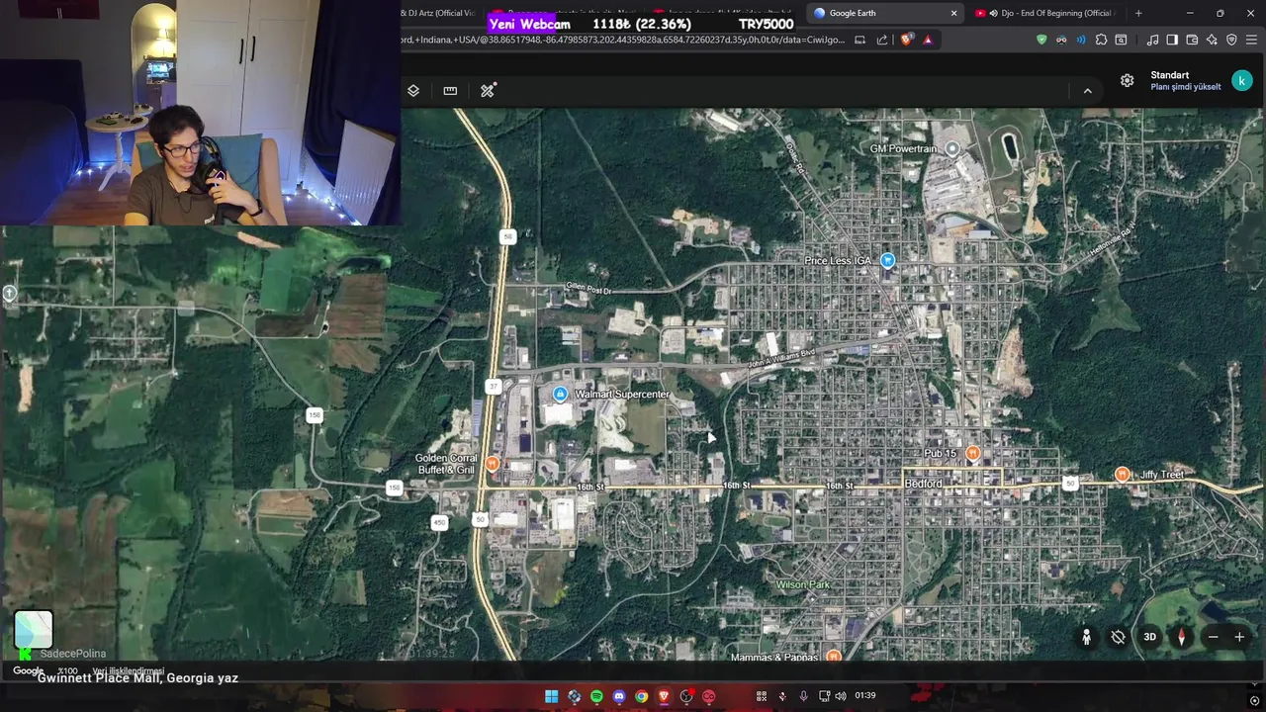The width and height of the screenshot is (1266, 712).
Task: Open the music note playlist icon
Action: pos(1152,40)
